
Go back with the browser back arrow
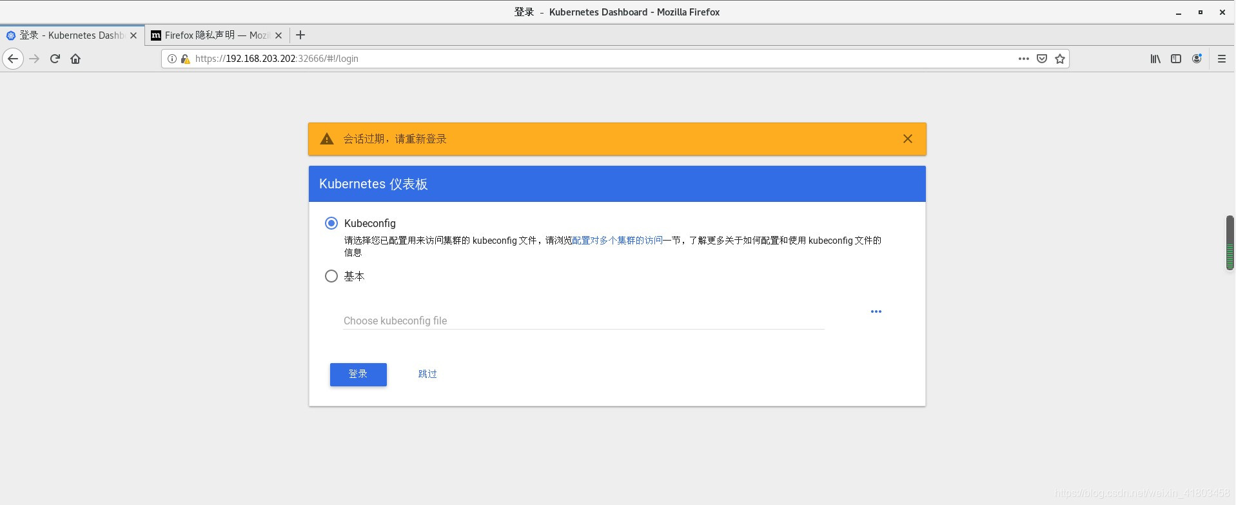point(13,59)
